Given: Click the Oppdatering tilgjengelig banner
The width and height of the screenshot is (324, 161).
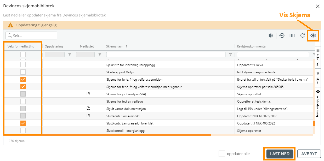Looking at the screenshot, I should [162, 25].
